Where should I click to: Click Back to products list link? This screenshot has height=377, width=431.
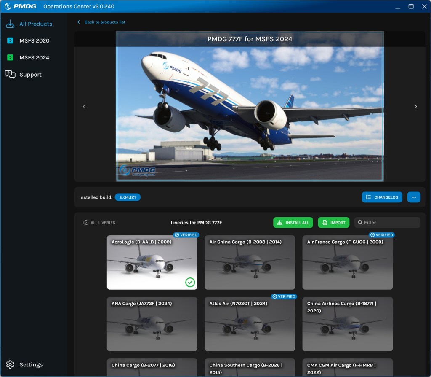pyautogui.click(x=105, y=22)
